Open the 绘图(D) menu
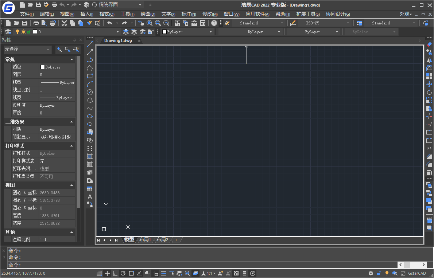 click(148, 14)
